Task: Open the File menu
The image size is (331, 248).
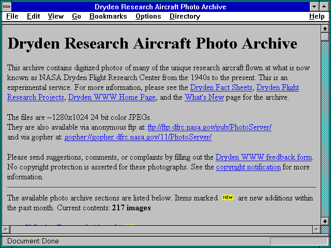Action: (12, 16)
